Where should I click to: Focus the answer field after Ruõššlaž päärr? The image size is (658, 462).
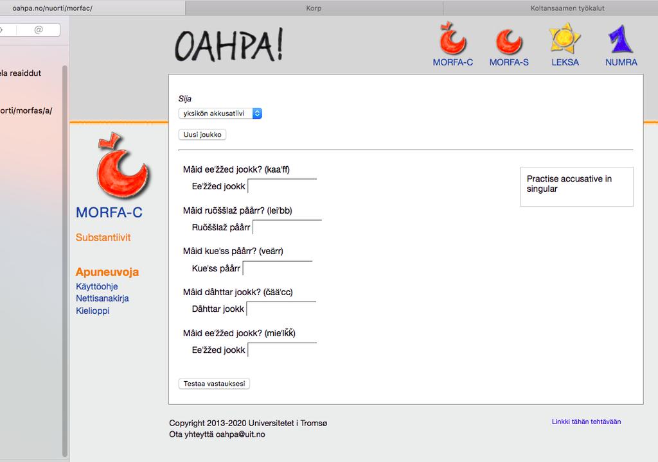pos(287,227)
